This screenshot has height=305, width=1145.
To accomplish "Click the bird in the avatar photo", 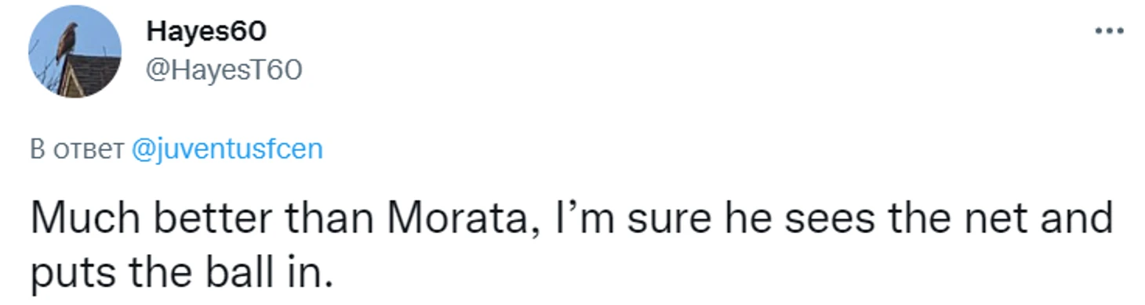I will (x=67, y=41).
